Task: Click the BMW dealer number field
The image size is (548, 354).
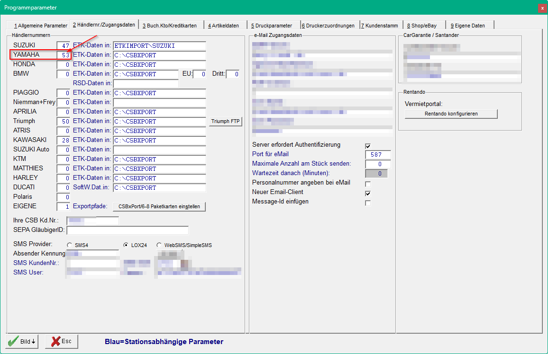Action: click(x=63, y=74)
